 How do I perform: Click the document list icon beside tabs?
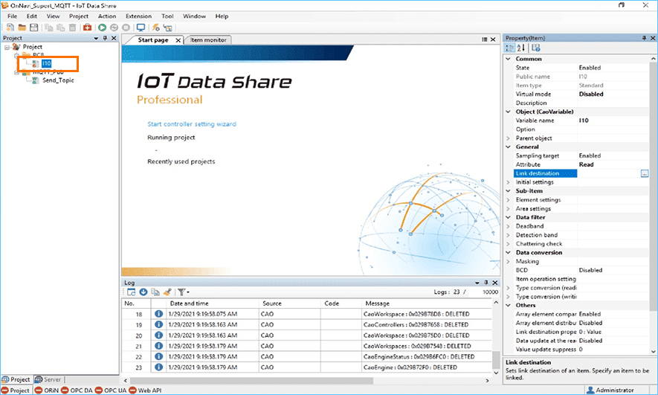tap(484, 39)
